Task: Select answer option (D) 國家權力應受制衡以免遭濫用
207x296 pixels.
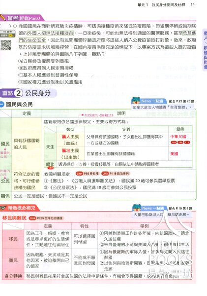Action: 50,82
